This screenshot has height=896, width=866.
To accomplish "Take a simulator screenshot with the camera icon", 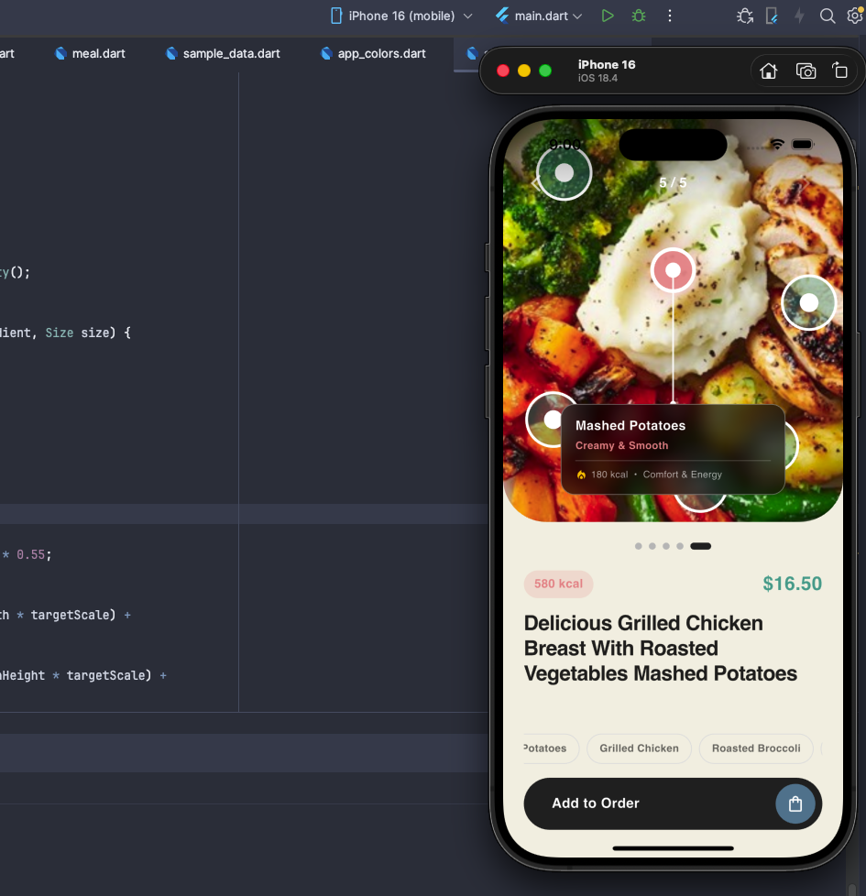I will pos(806,70).
